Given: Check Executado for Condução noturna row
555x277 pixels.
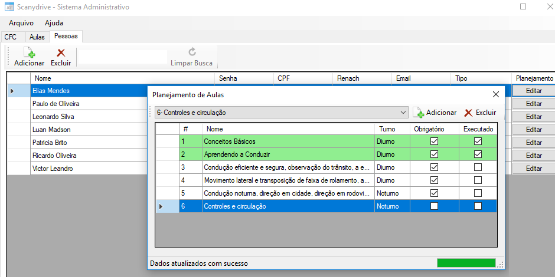Looking at the screenshot, I should coord(478,193).
